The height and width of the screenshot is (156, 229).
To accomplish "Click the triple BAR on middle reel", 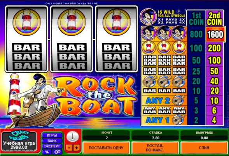I will (72, 57).
